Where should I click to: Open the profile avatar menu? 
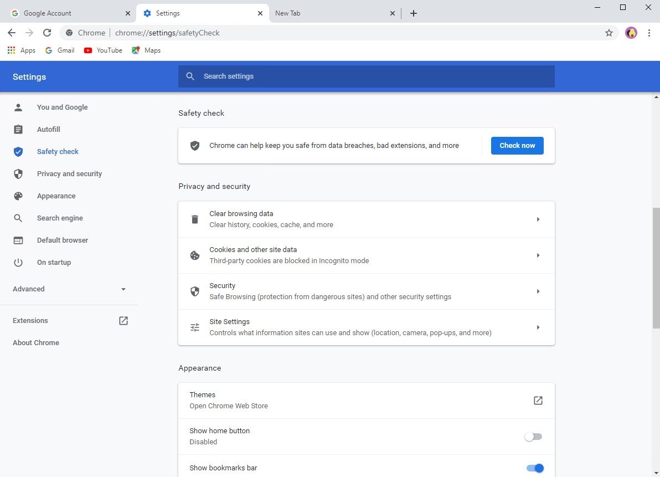pyautogui.click(x=631, y=33)
